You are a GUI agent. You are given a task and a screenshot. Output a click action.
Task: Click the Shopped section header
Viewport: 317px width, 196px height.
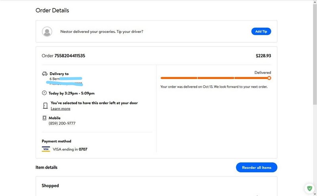coord(50,185)
